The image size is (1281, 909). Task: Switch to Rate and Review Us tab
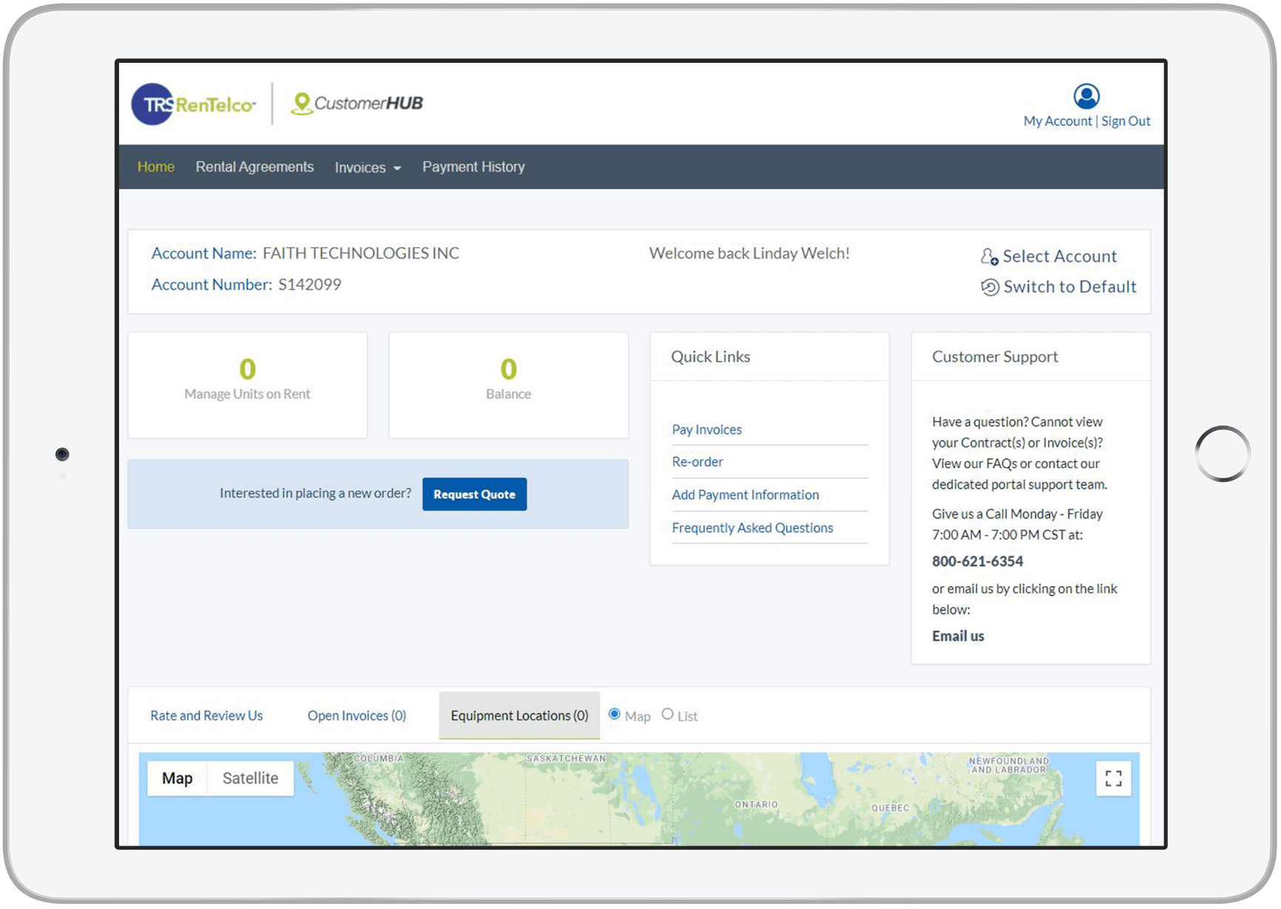pos(206,715)
